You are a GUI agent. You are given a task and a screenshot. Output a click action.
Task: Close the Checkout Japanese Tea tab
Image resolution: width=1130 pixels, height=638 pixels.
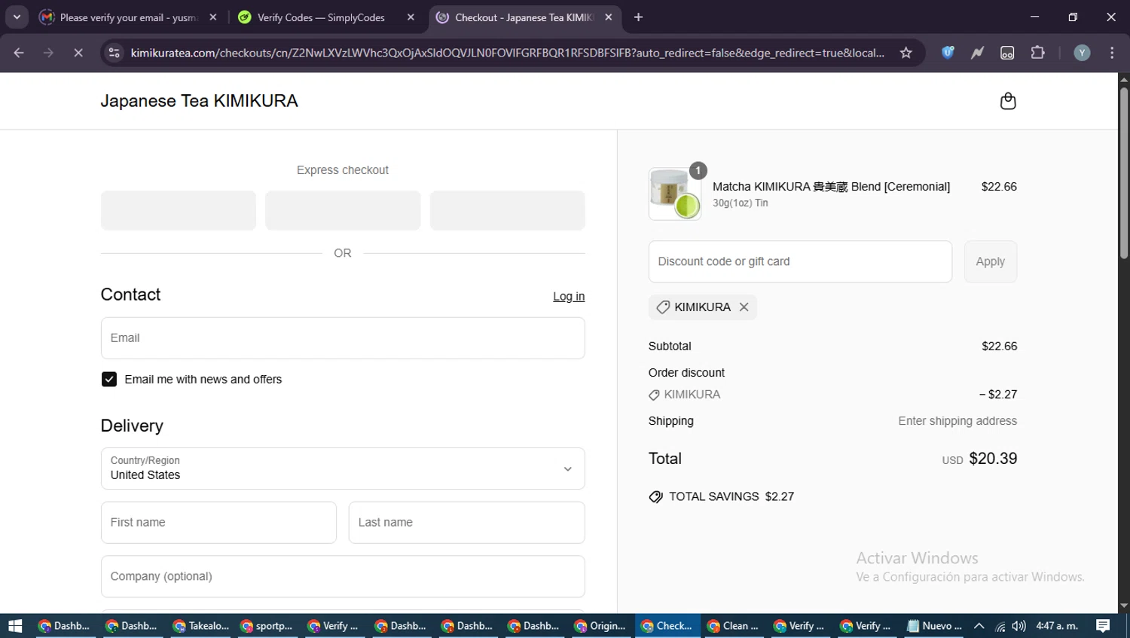click(608, 17)
